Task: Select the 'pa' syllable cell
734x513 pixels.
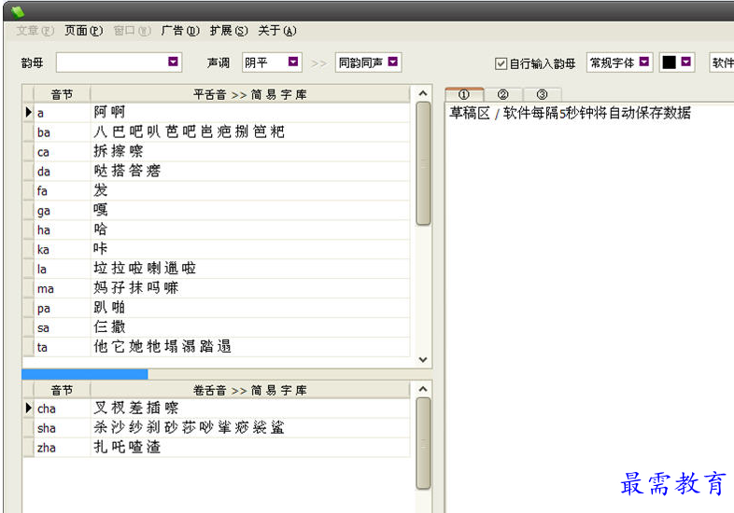Action: click(x=62, y=308)
